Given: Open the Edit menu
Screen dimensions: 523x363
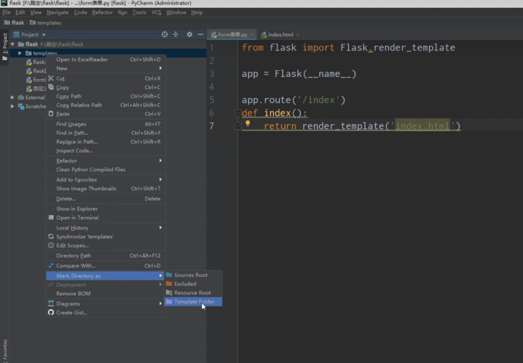Looking at the screenshot, I should pyautogui.click(x=20, y=12).
